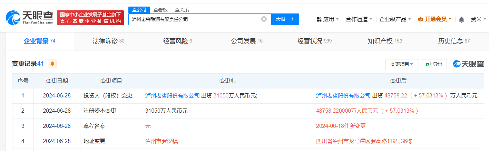The image size is (489, 151).
Task: Click the 变更前 column header
Action: point(227,81)
